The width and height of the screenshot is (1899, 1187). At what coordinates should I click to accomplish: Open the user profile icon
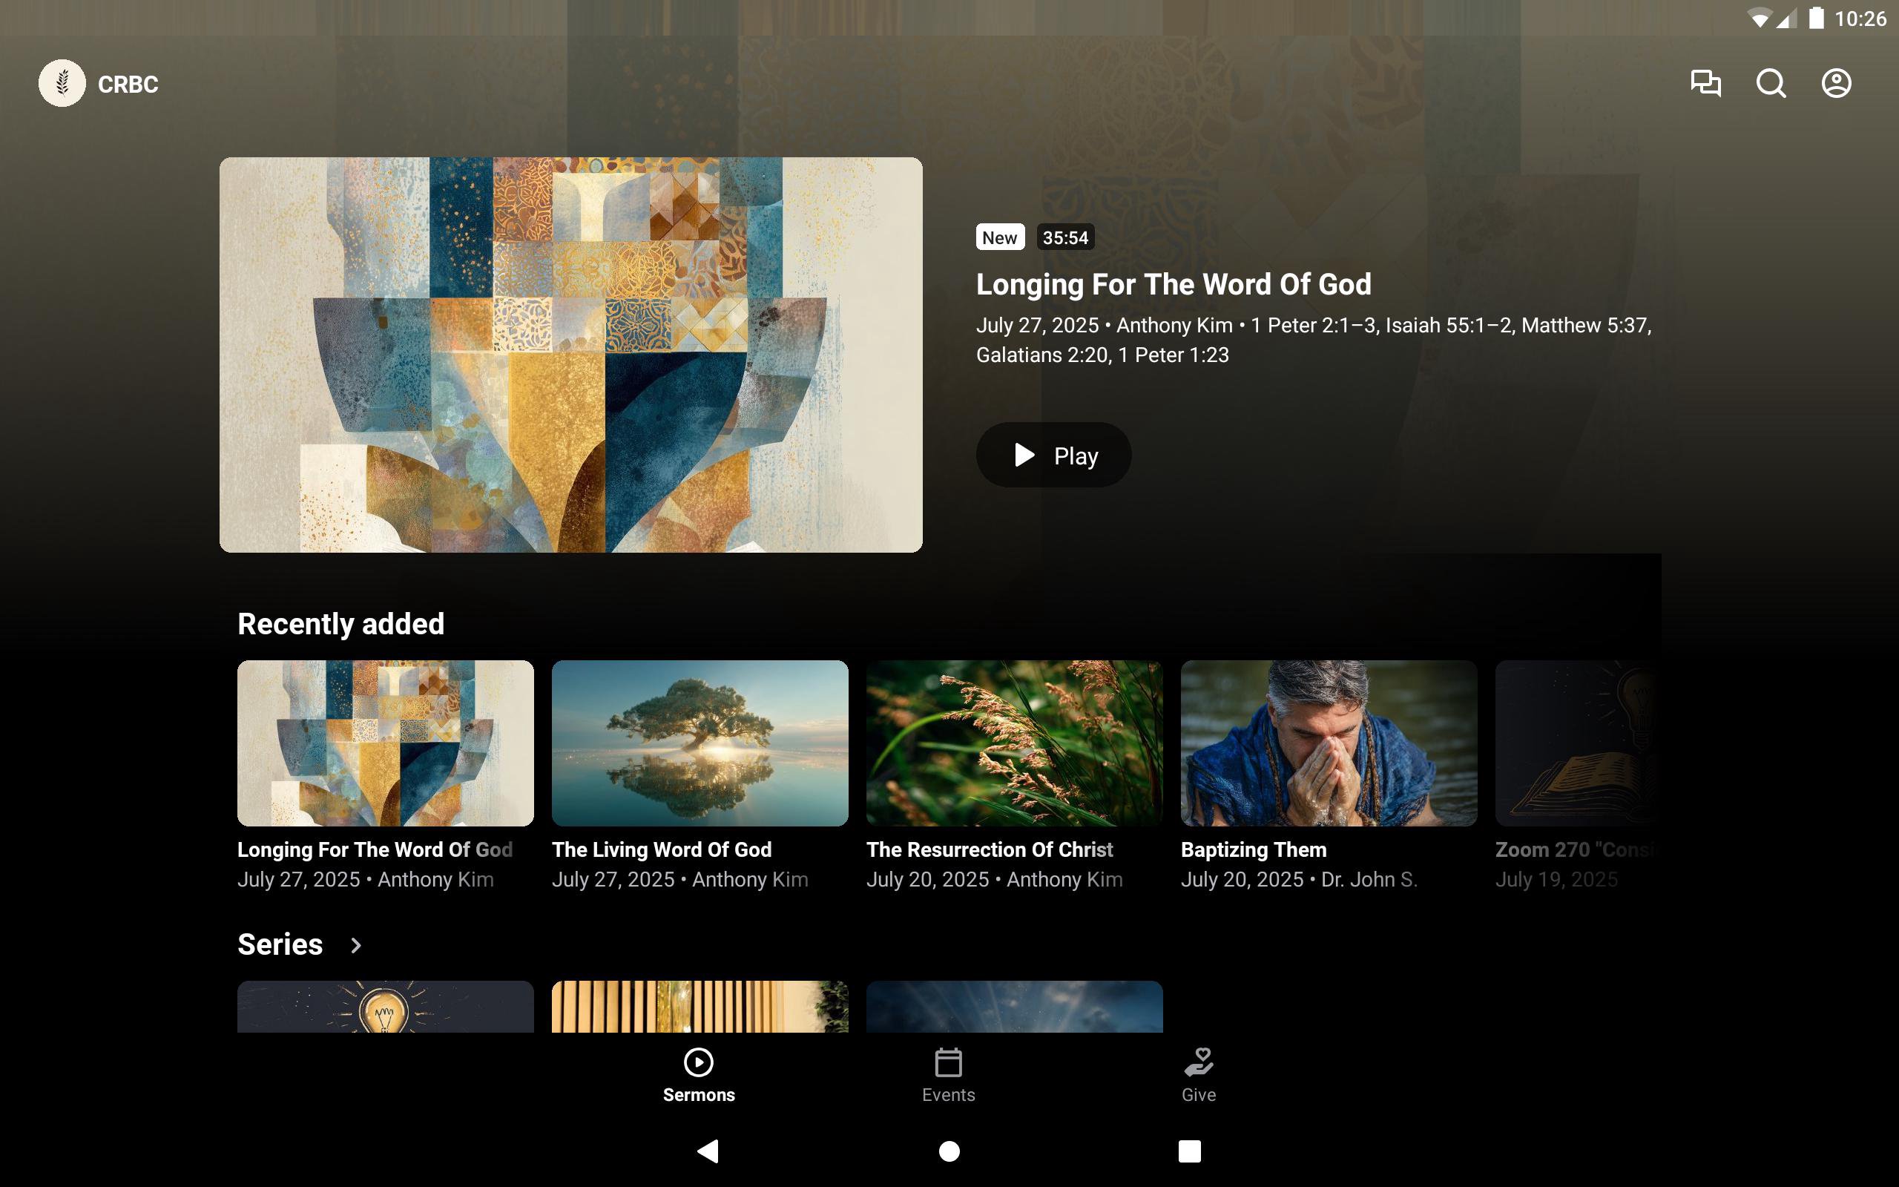(x=1835, y=83)
